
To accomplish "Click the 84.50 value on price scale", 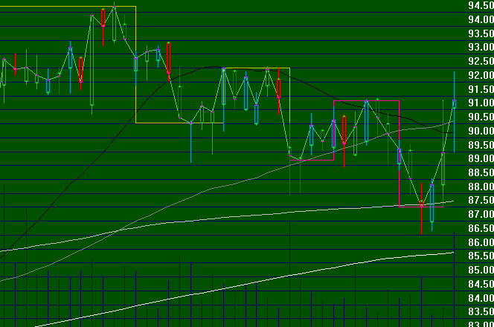I will (x=481, y=284).
